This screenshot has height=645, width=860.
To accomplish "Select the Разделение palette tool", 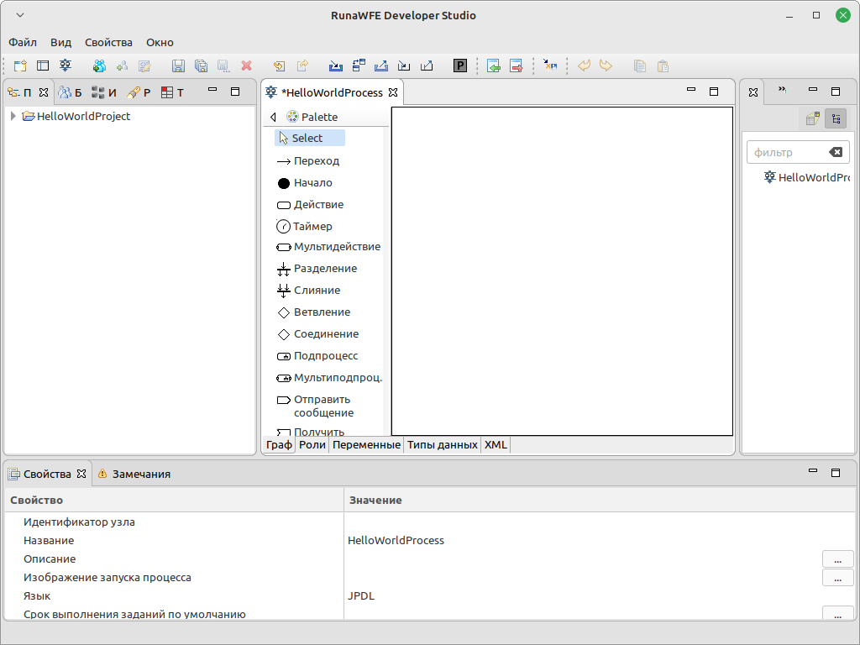I will [x=317, y=268].
